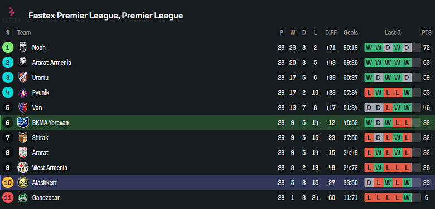This screenshot has height=209, width=435.
Task: Select the Ararat-Armenia club badge
Action: coord(23,62)
